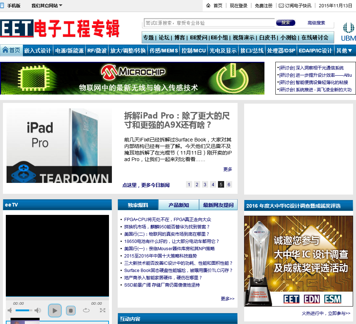This screenshot has width=356, height=324.
Task: Open SSD前景广阔 article
Action: (162, 285)
